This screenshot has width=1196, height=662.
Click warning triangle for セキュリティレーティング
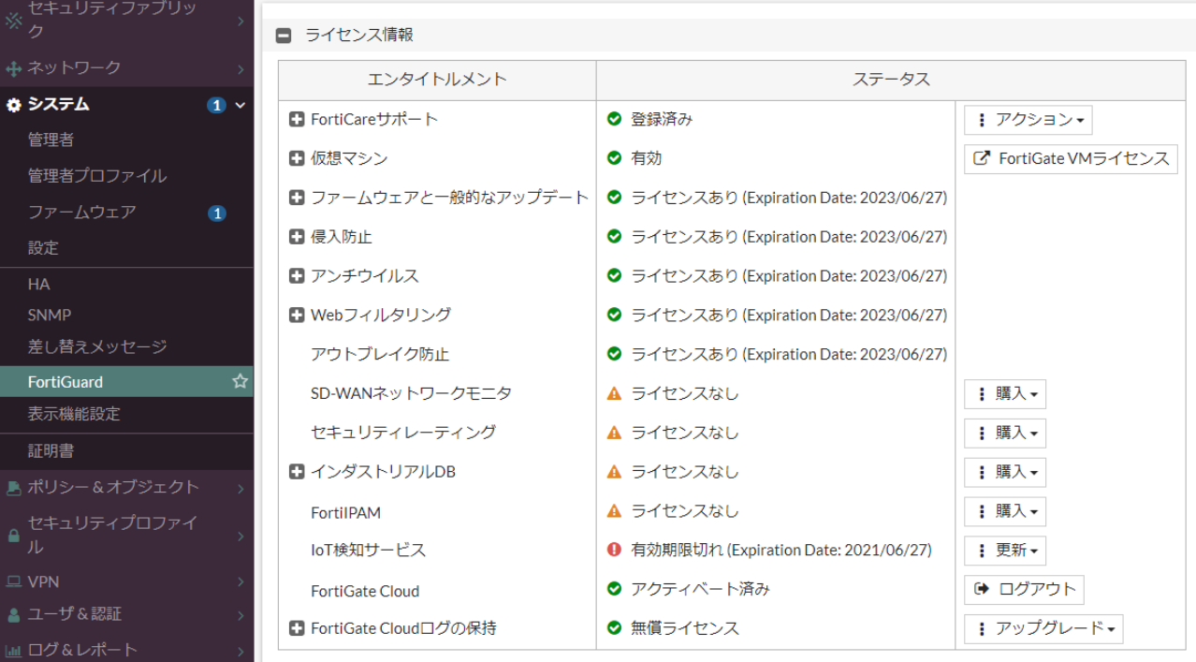[x=614, y=433]
